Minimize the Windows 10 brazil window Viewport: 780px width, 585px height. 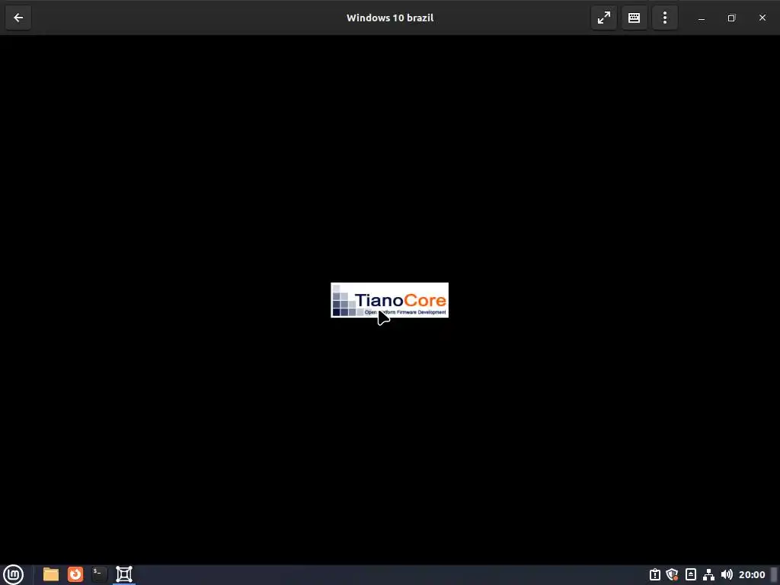(702, 18)
